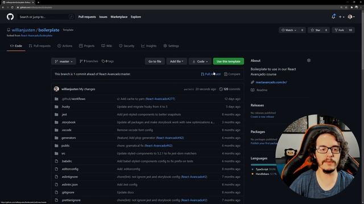Open the generators folder
Viewport: 364px width, 204px height.
tap(68, 138)
